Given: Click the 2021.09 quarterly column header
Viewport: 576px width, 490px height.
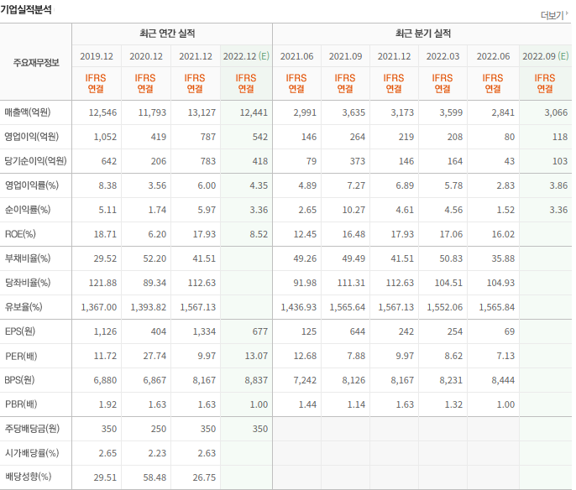Looking at the screenshot, I should click(x=345, y=56).
